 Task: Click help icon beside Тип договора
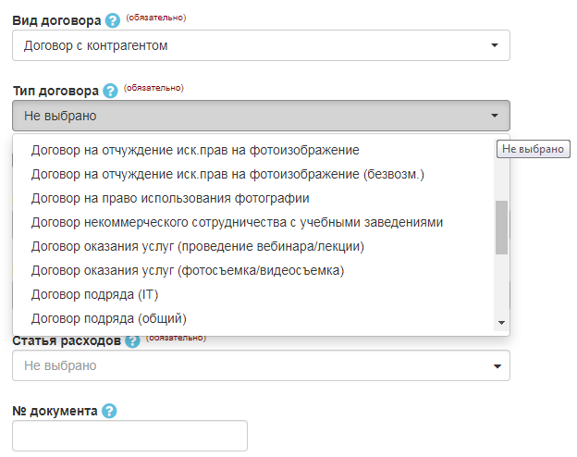(110, 91)
